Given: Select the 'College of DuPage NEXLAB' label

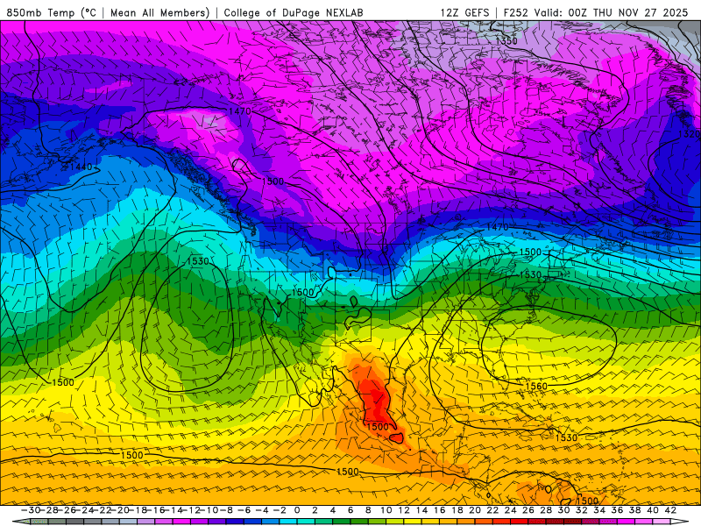Looking at the screenshot, I should click(x=294, y=12).
